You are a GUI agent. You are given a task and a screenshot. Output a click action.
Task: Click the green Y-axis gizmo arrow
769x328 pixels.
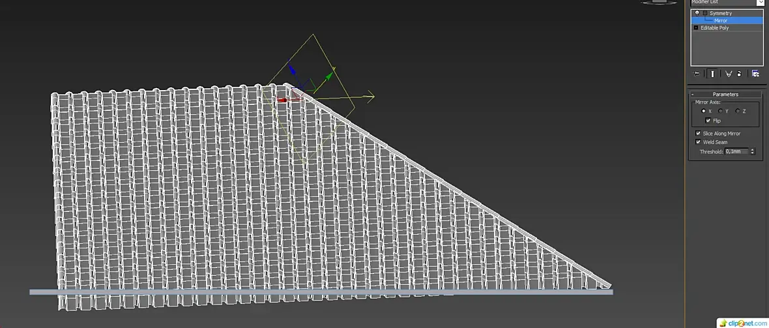[x=330, y=75]
